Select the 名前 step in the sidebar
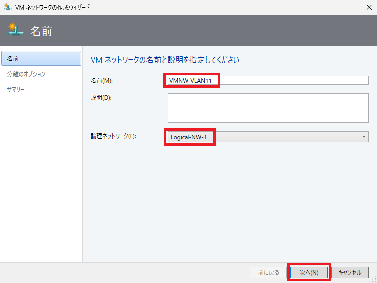 [x=41, y=58]
